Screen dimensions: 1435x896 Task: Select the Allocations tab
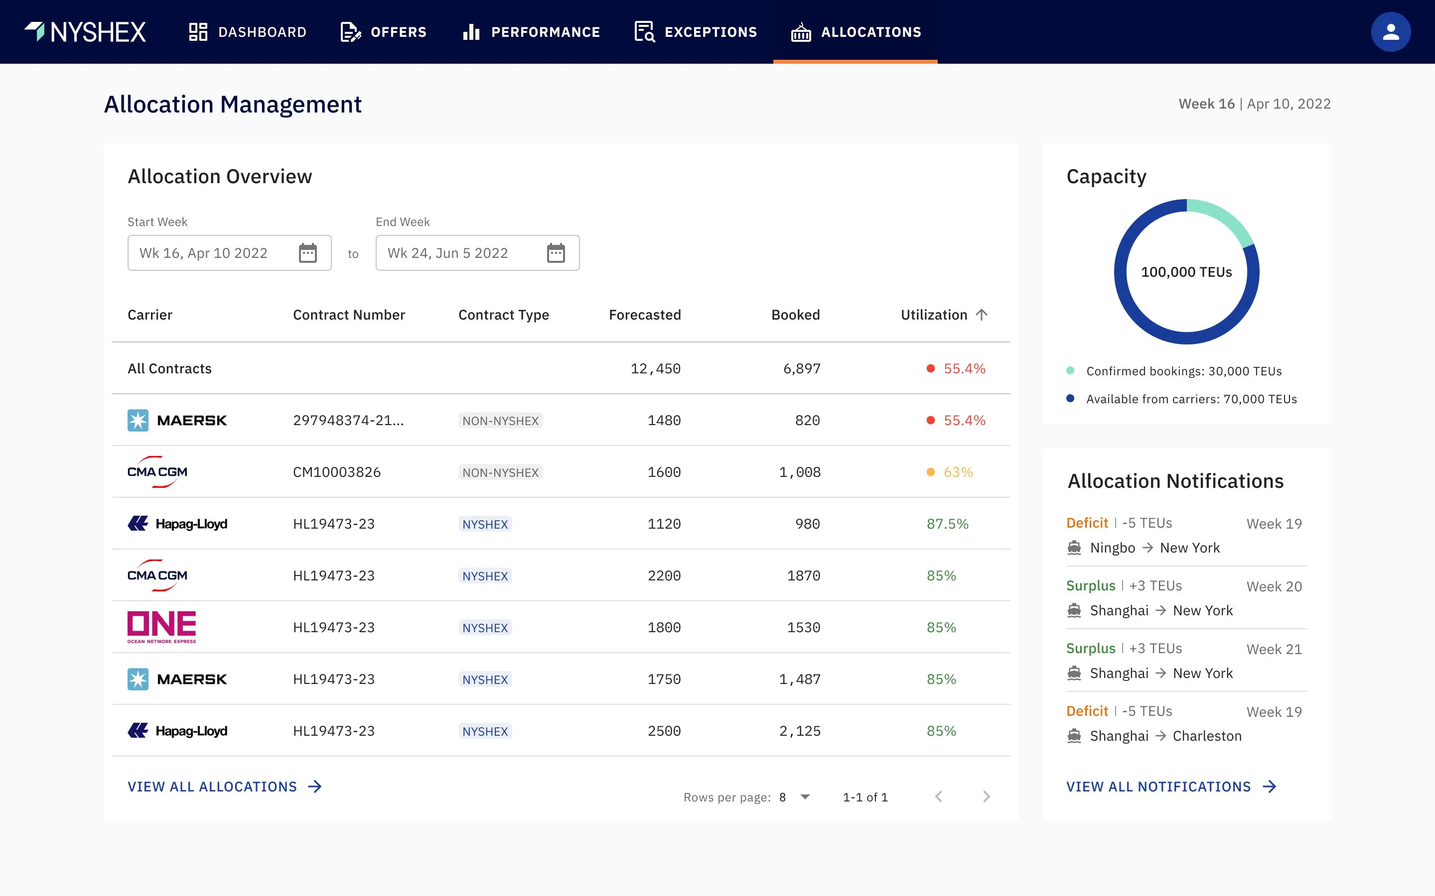point(856,32)
